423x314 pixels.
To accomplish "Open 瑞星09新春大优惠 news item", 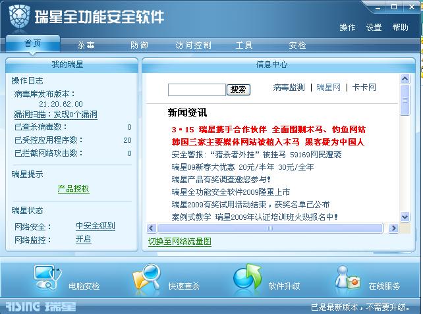I will tap(242, 167).
